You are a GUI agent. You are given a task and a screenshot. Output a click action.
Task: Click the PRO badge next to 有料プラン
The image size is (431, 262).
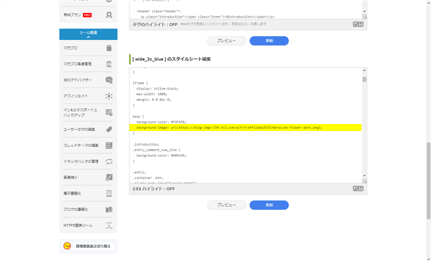87,15
